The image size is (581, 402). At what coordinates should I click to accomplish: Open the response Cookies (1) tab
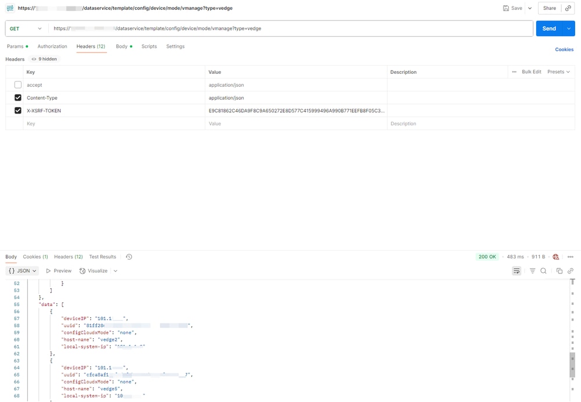pos(35,257)
